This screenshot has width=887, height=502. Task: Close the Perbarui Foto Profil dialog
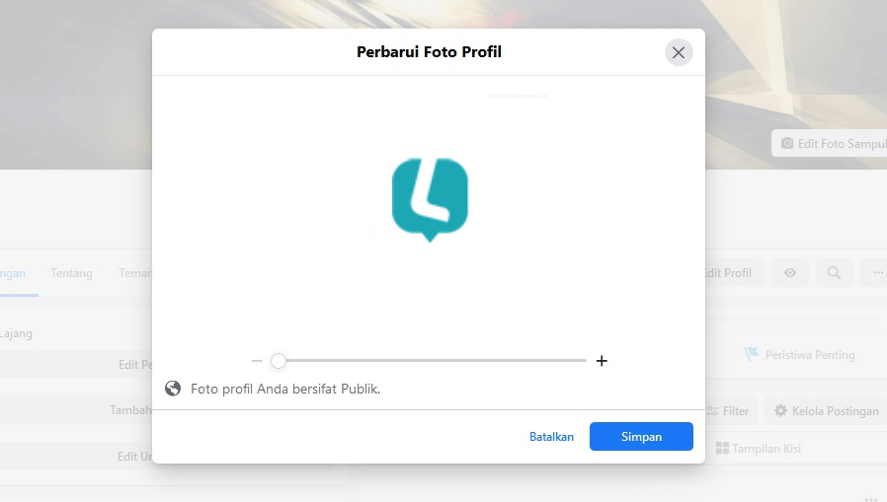(x=679, y=52)
